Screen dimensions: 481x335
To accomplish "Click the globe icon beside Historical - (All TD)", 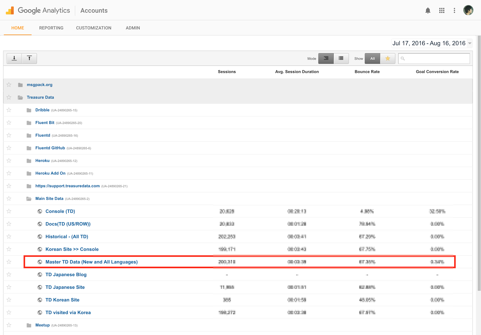I will [x=40, y=237].
